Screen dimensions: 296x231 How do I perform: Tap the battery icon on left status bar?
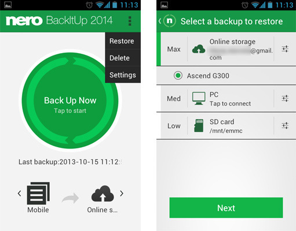pos(115,5)
